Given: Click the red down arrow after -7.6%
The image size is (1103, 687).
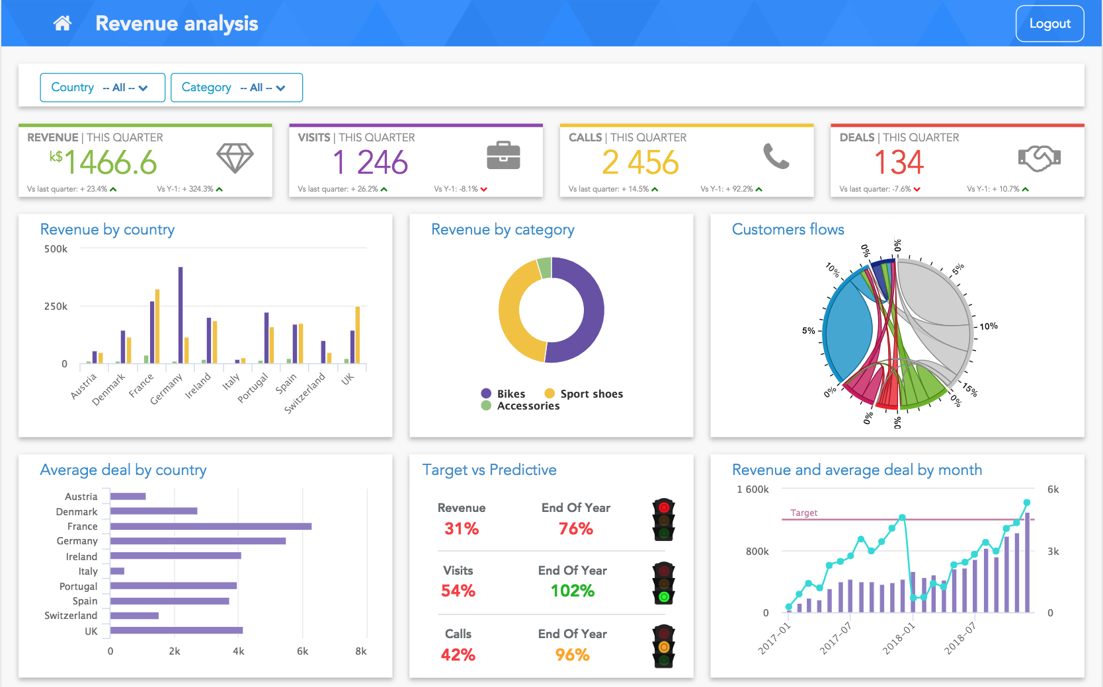Looking at the screenshot, I should pos(917,189).
